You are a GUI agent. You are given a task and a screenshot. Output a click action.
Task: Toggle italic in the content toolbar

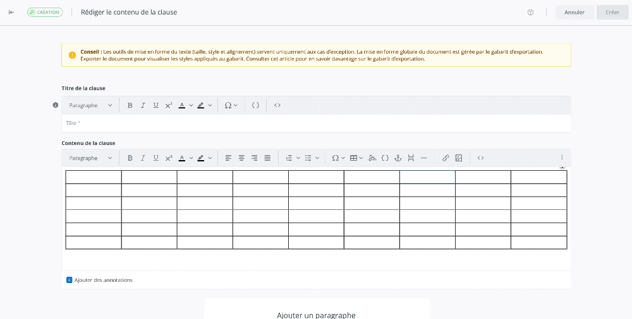(x=143, y=158)
